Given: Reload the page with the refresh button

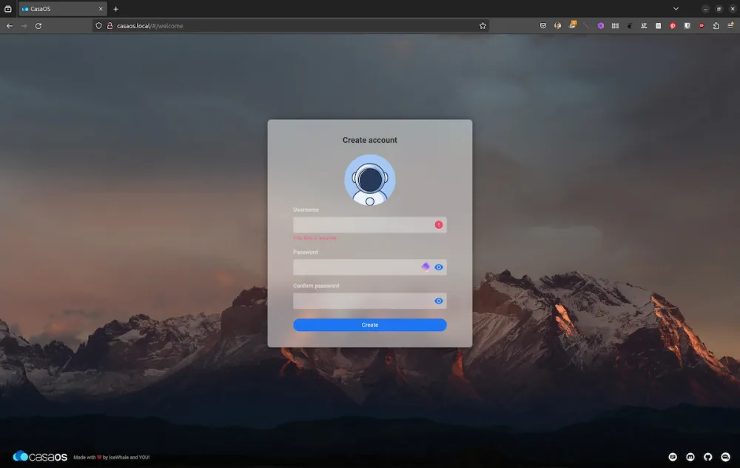Looking at the screenshot, I should click(38, 26).
